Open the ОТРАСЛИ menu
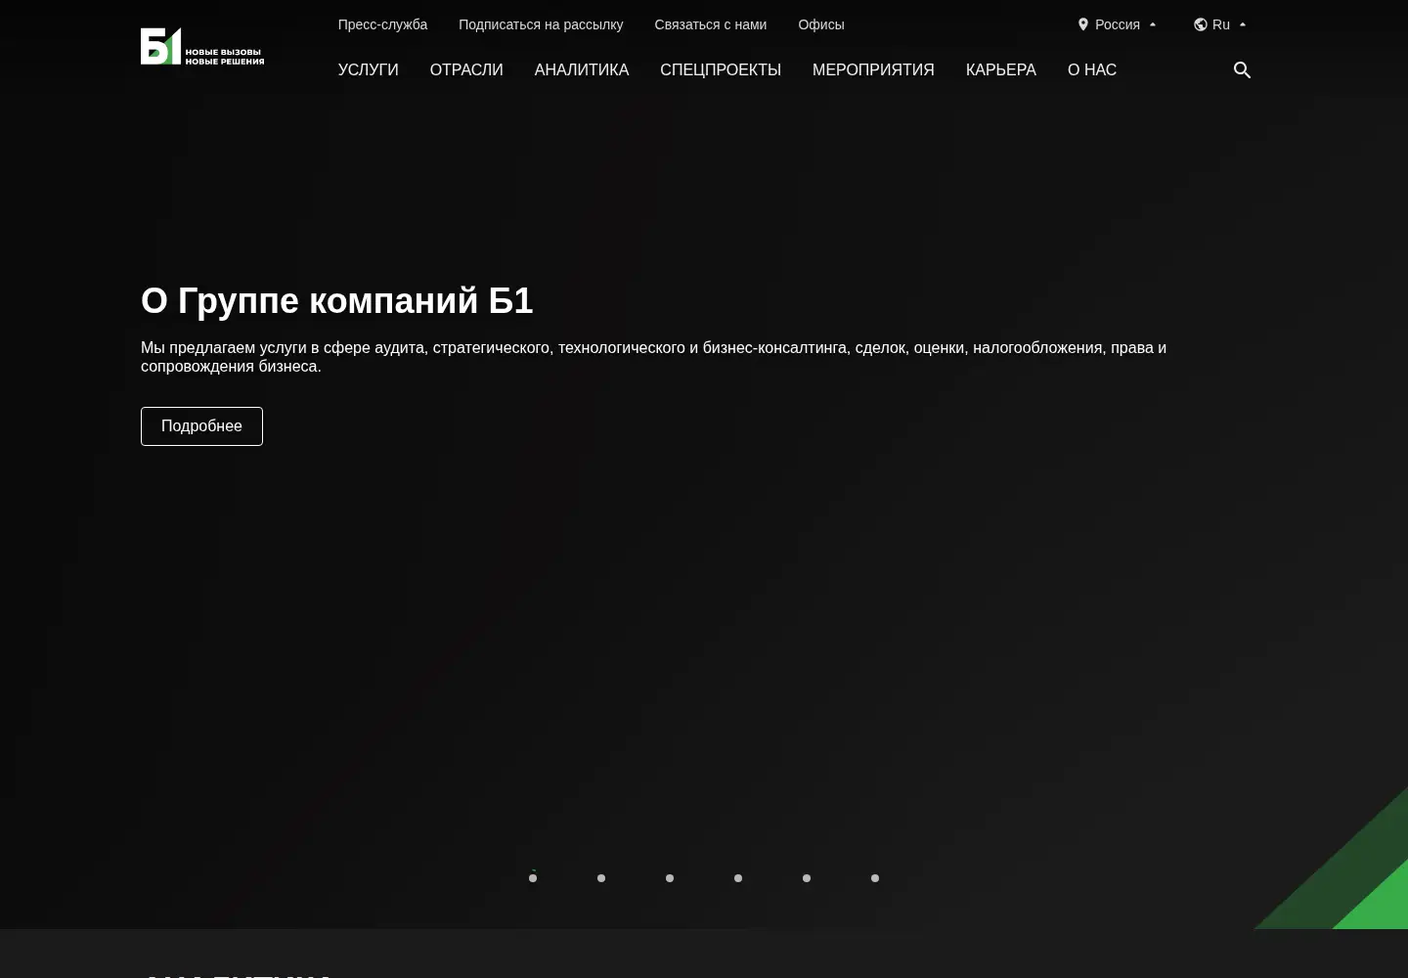 coord(466,70)
